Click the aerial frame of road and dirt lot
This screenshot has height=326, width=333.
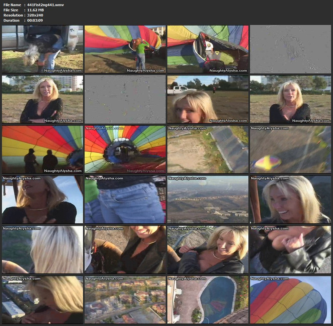tap(208, 150)
